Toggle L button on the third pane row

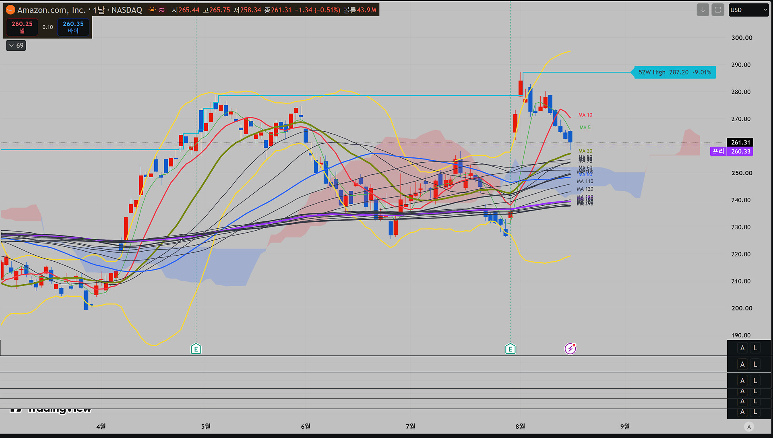click(755, 380)
